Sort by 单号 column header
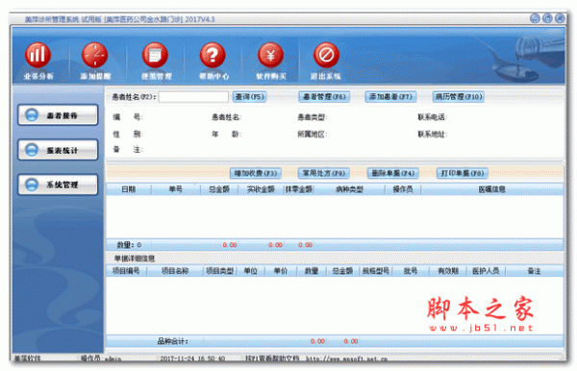 tap(176, 189)
